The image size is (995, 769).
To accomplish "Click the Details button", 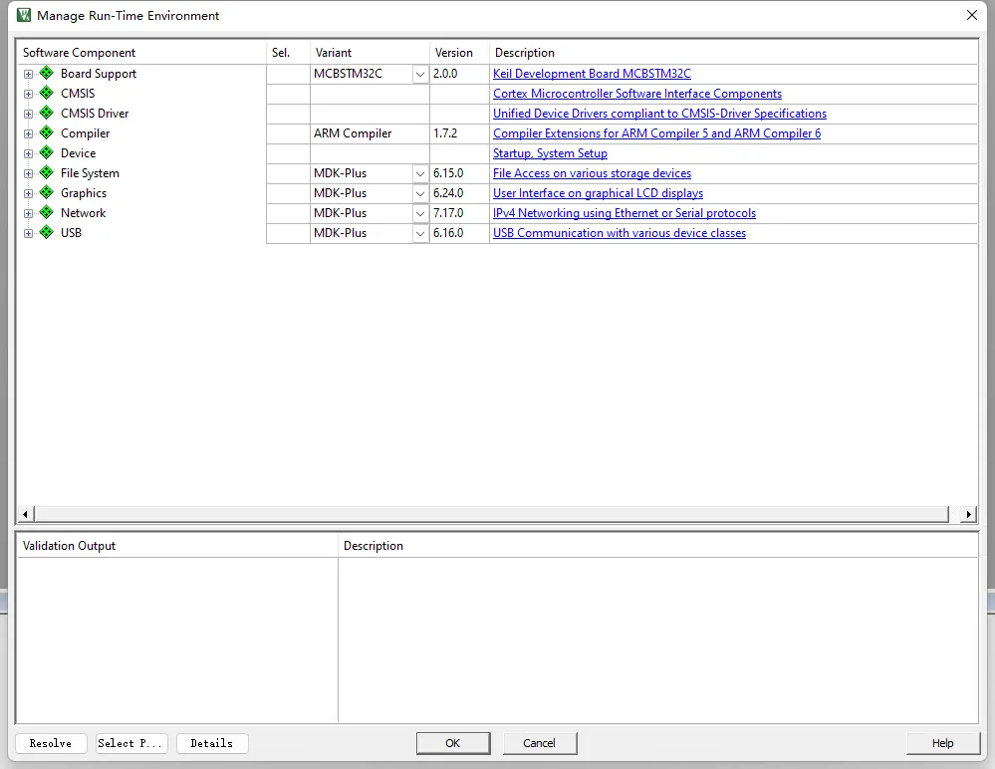I will click(212, 743).
